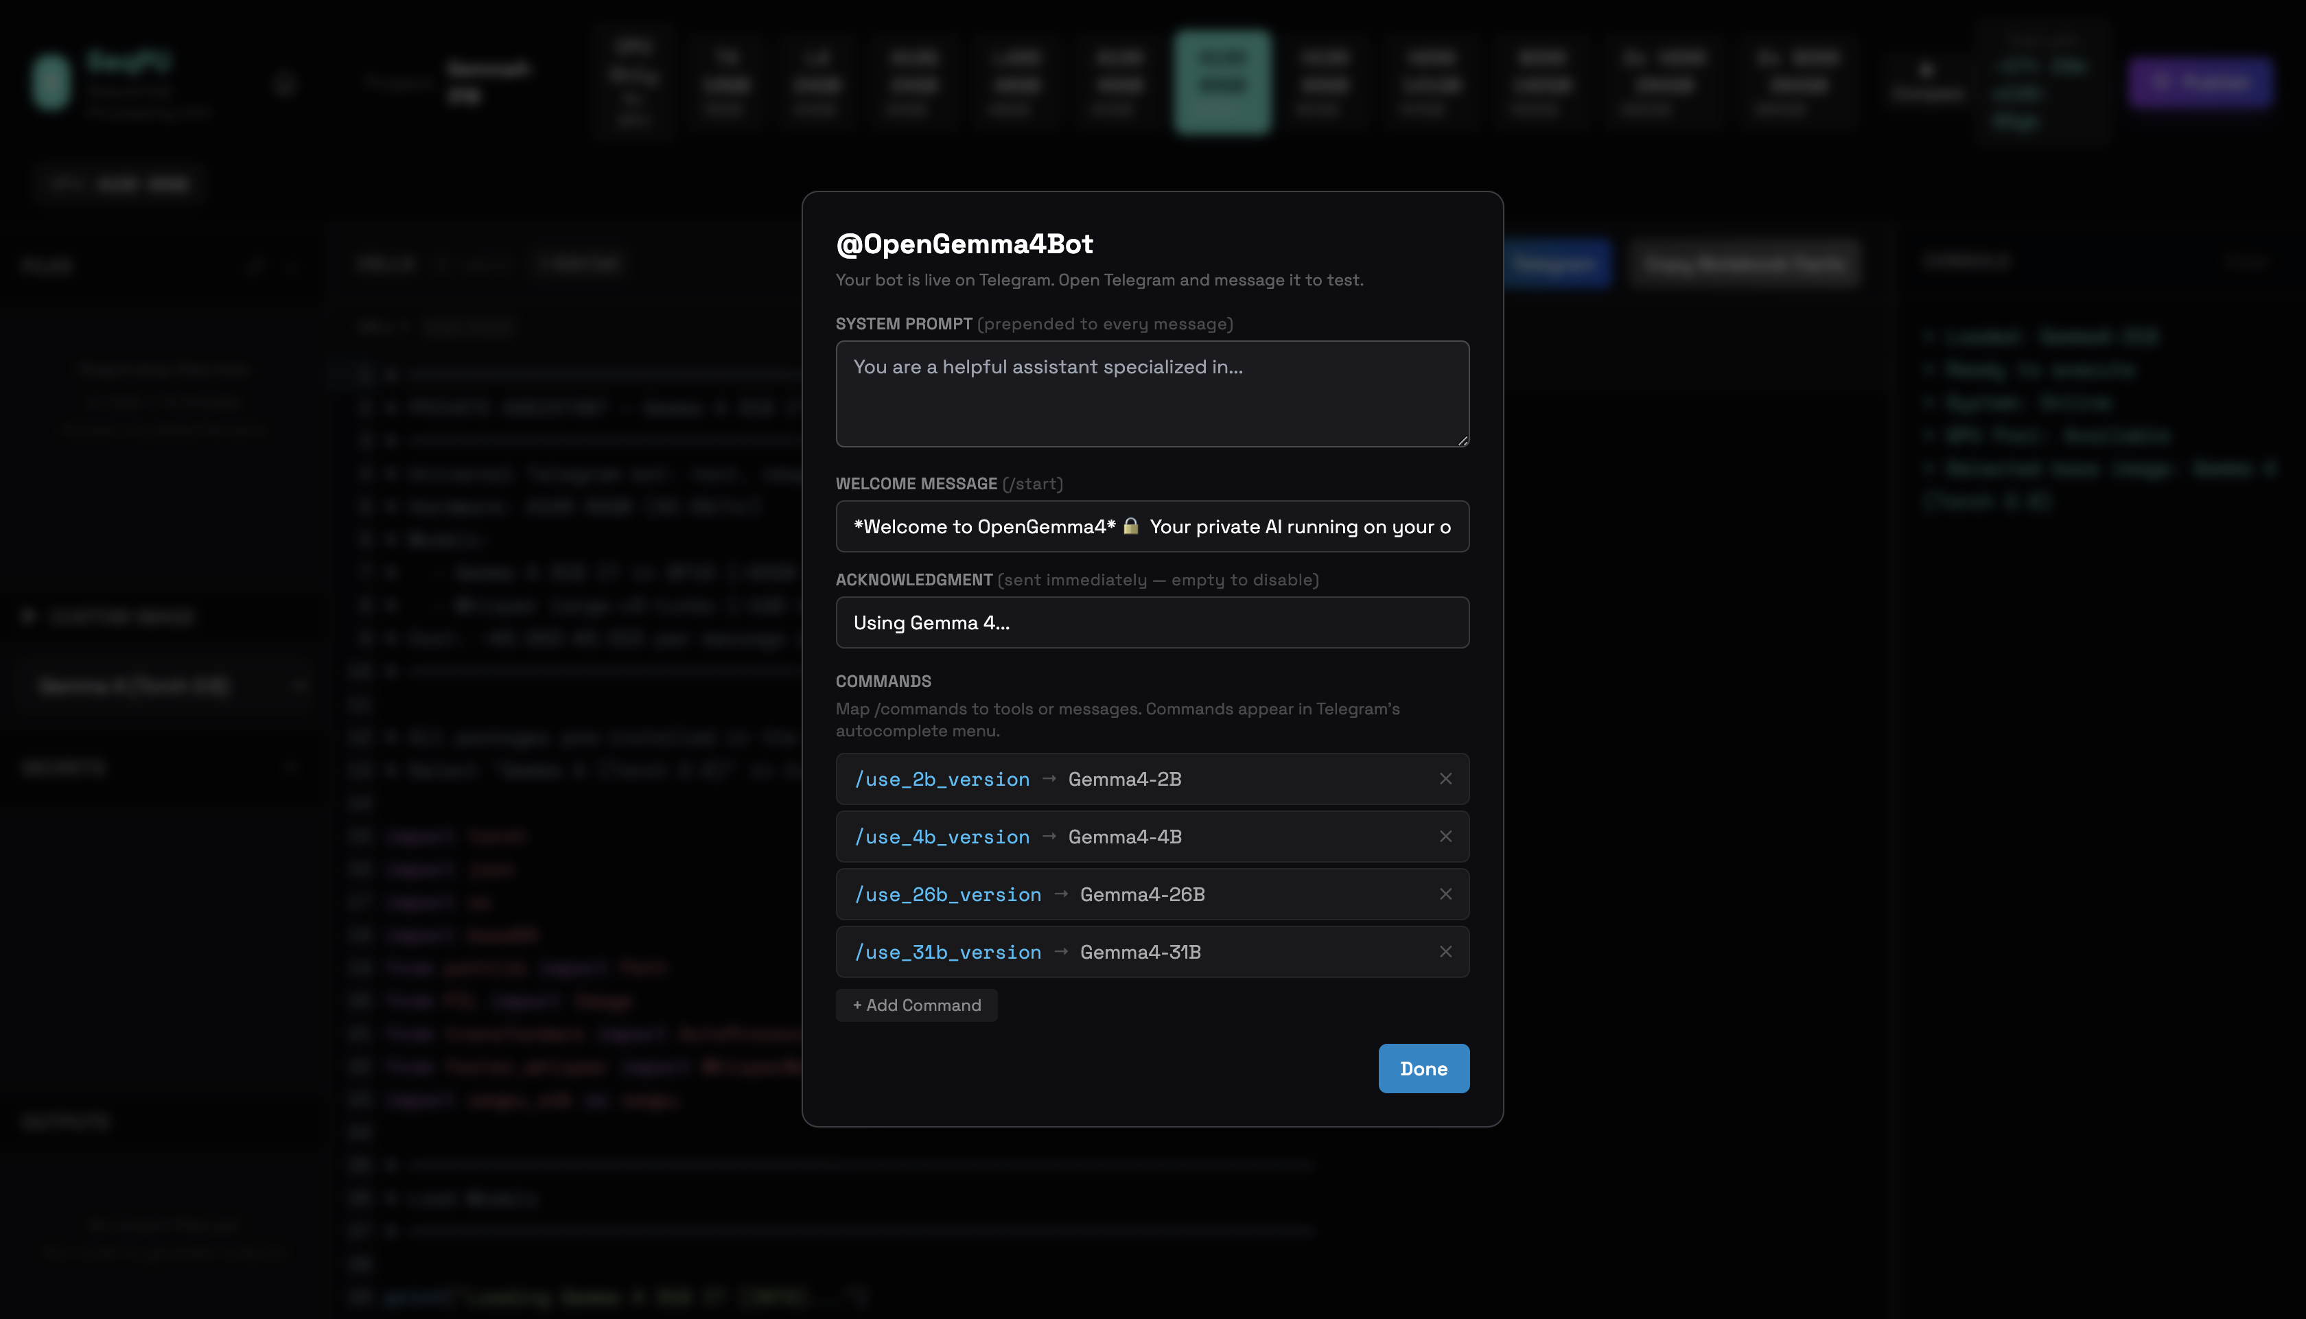This screenshot has height=1319, width=2306.
Task: Click the Done button
Action: [x=1424, y=1069]
